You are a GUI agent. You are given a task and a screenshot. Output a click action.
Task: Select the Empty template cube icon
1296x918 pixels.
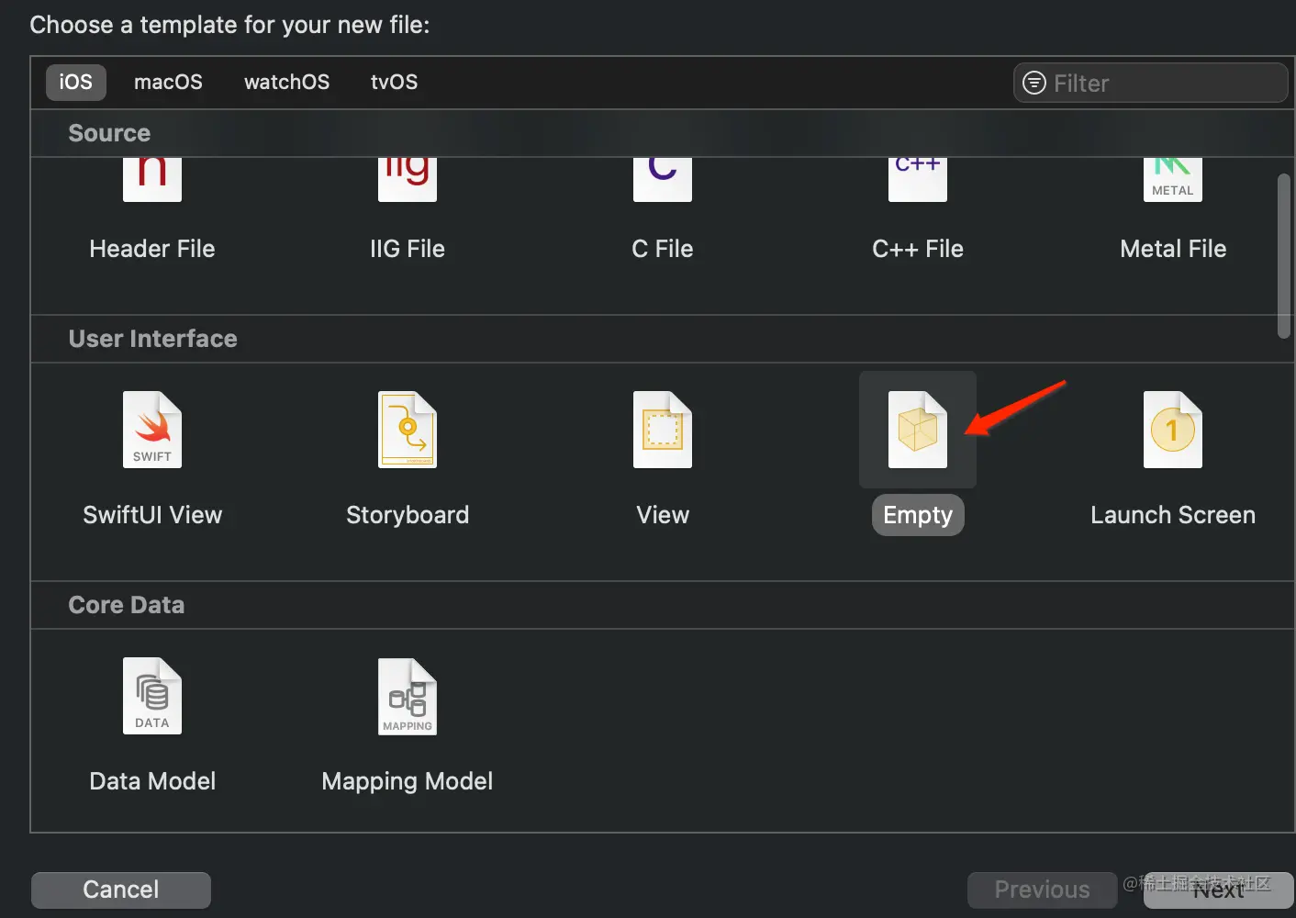[x=918, y=430]
